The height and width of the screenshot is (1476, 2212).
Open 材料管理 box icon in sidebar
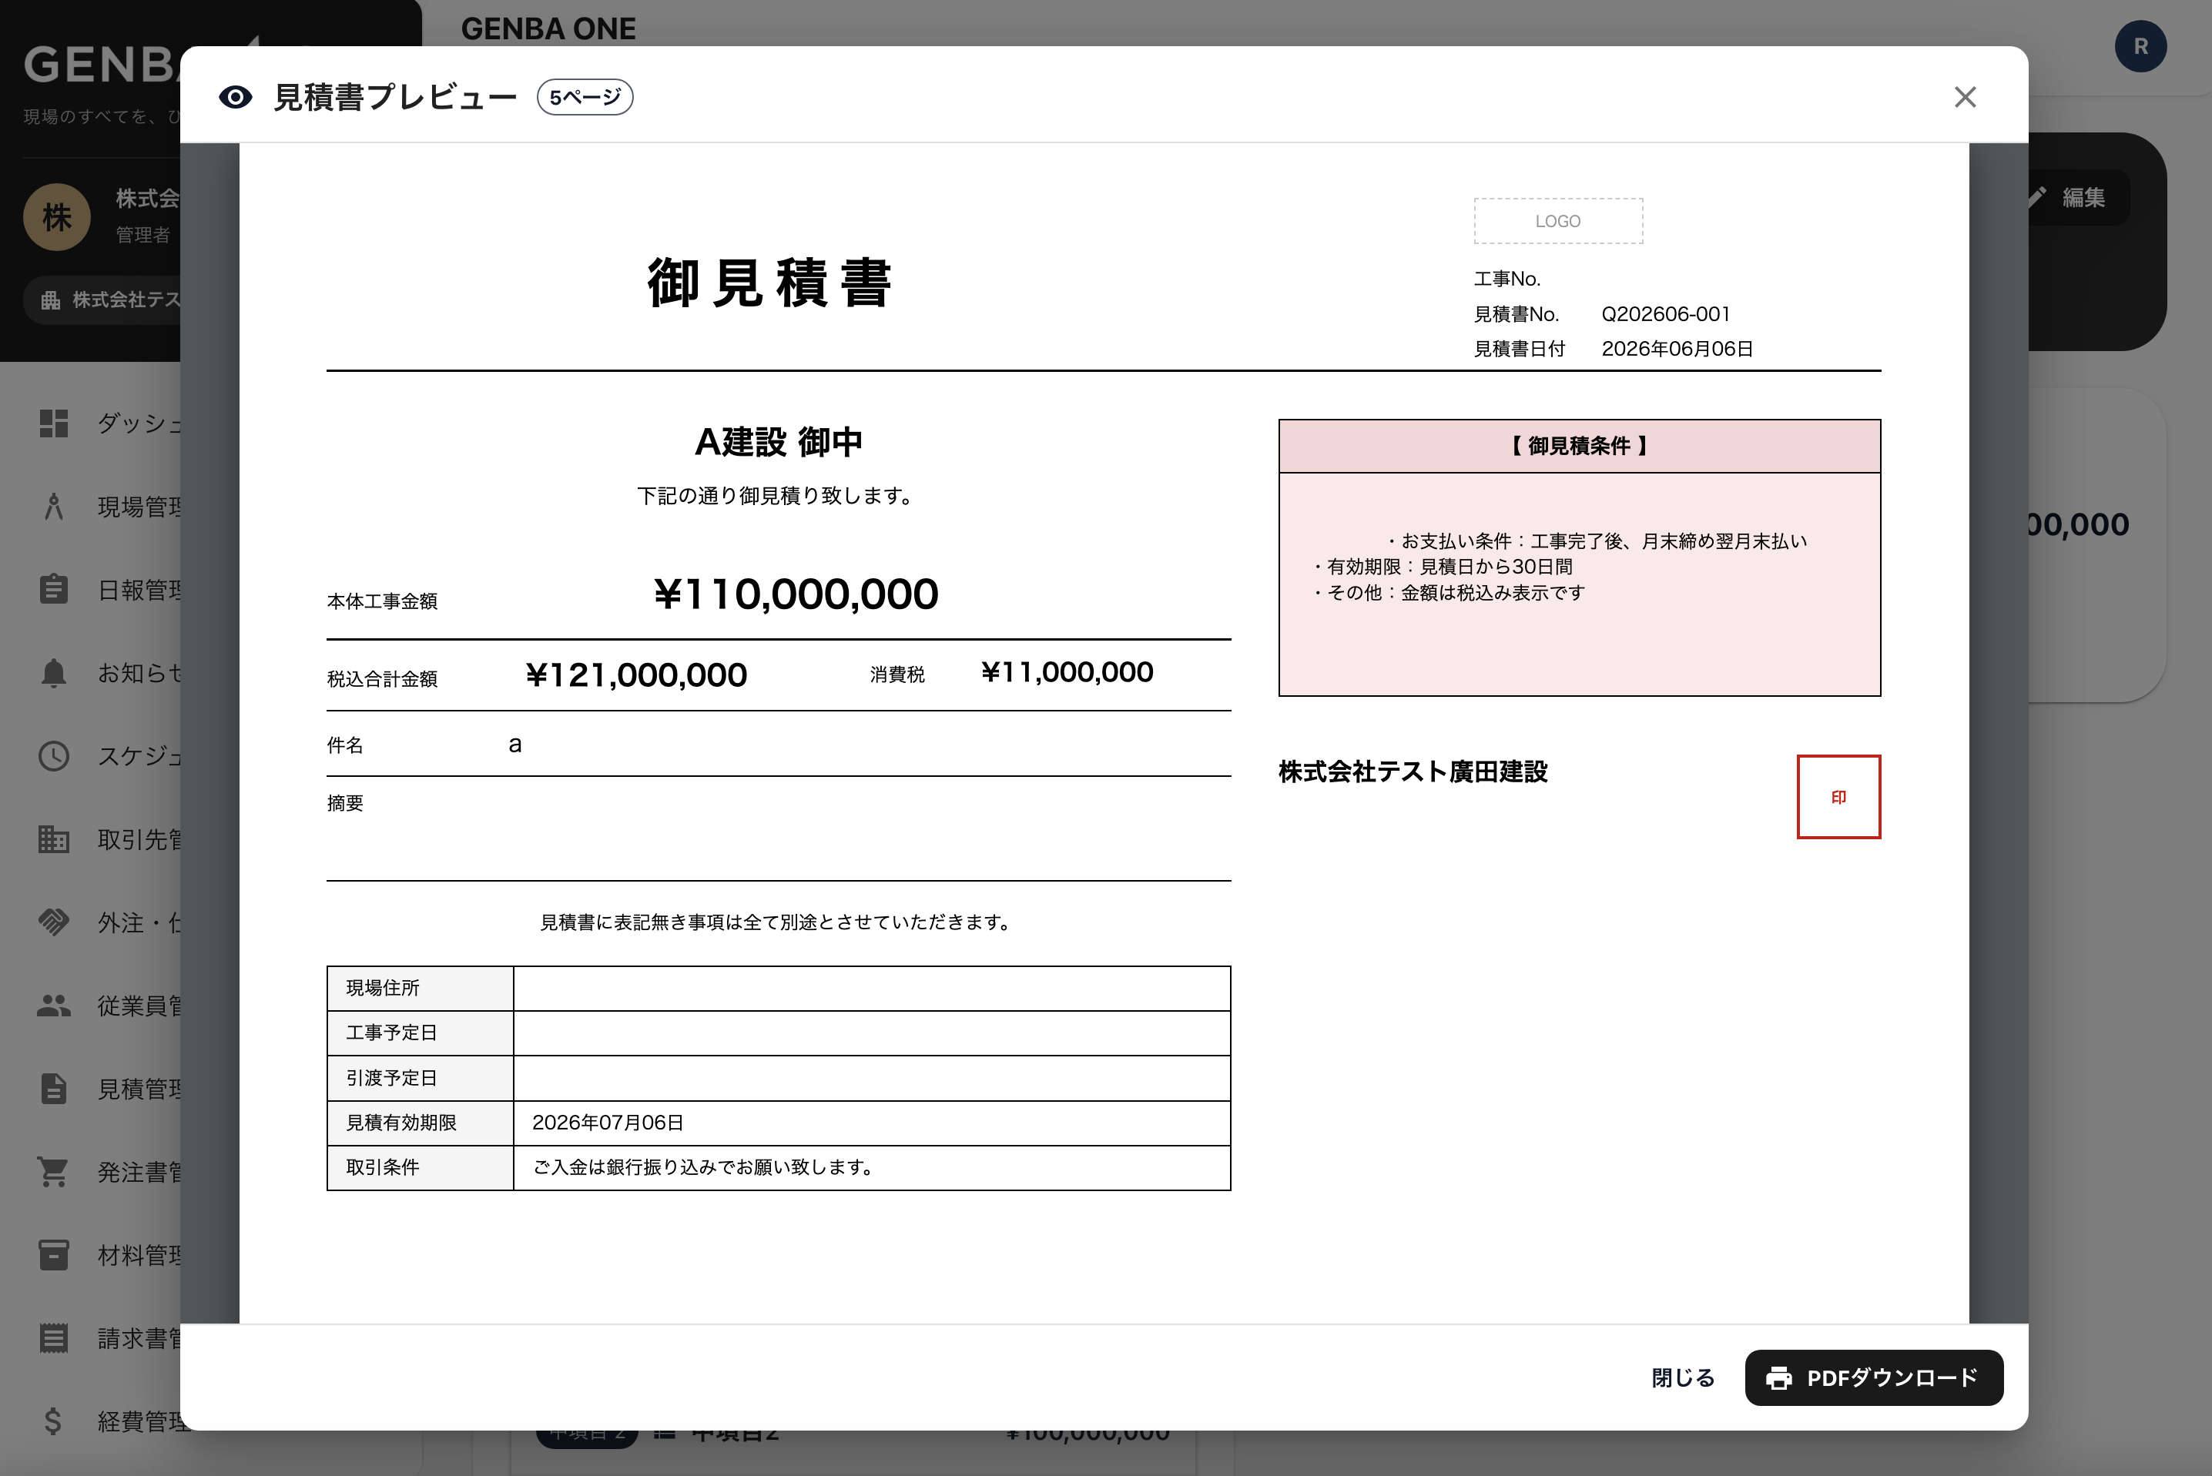(54, 1255)
